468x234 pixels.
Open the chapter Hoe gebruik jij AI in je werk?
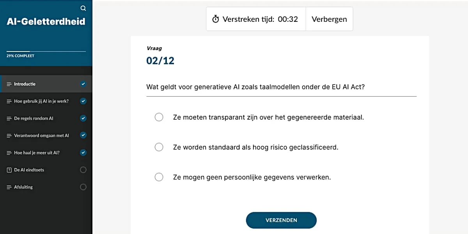[x=41, y=101]
